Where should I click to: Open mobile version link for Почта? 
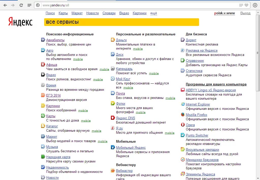pyautogui.click(x=170, y=98)
